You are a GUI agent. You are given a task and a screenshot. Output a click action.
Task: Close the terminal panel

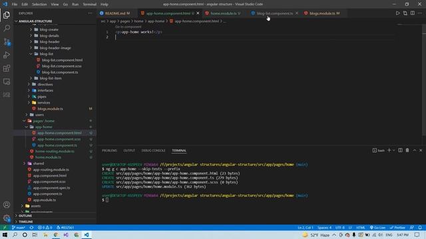point(421,150)
